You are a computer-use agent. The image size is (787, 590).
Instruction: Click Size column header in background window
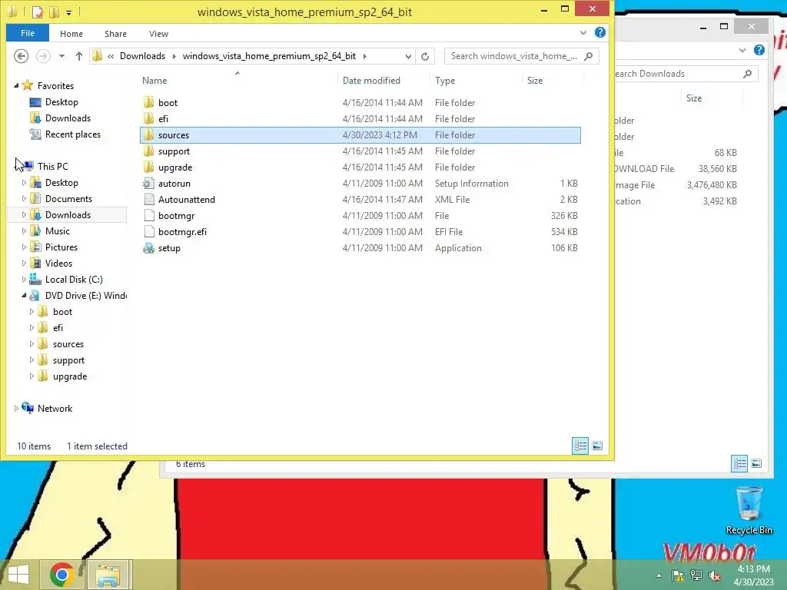click(694, 98)
